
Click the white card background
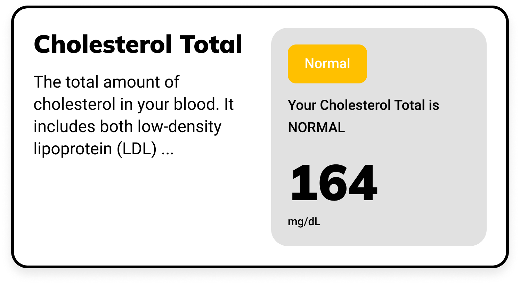point(139,215)
